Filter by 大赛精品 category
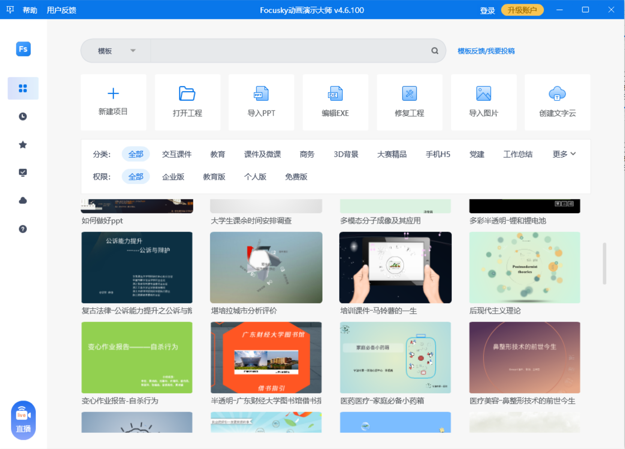Viewport: 625px width, 449px height. 392,154
